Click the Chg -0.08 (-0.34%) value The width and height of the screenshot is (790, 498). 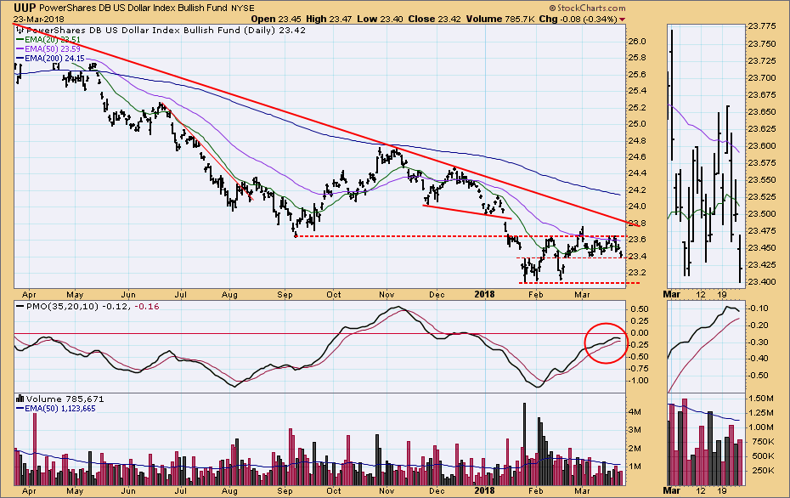coord(578,20)
